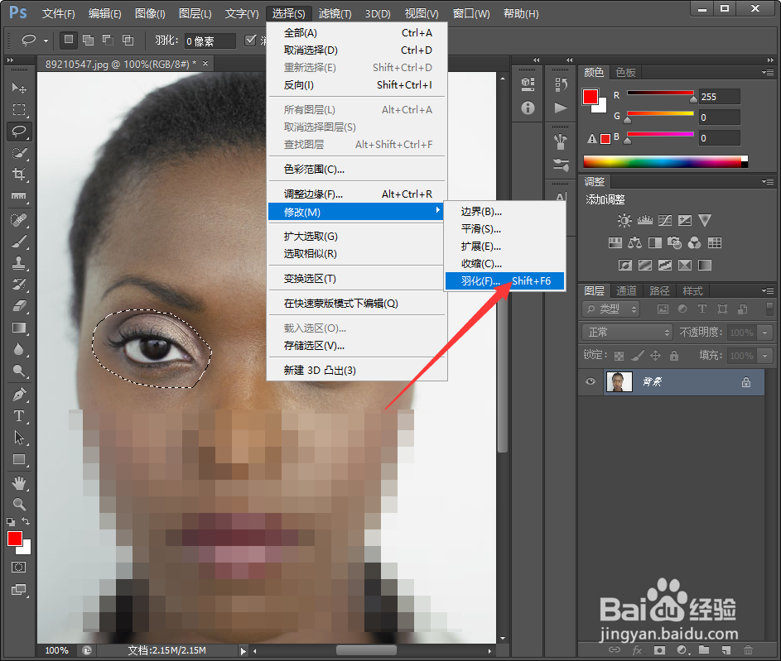Select the Clone Stamp tool
The width and height of the screenshot is (781, 661).
[19, 263]
